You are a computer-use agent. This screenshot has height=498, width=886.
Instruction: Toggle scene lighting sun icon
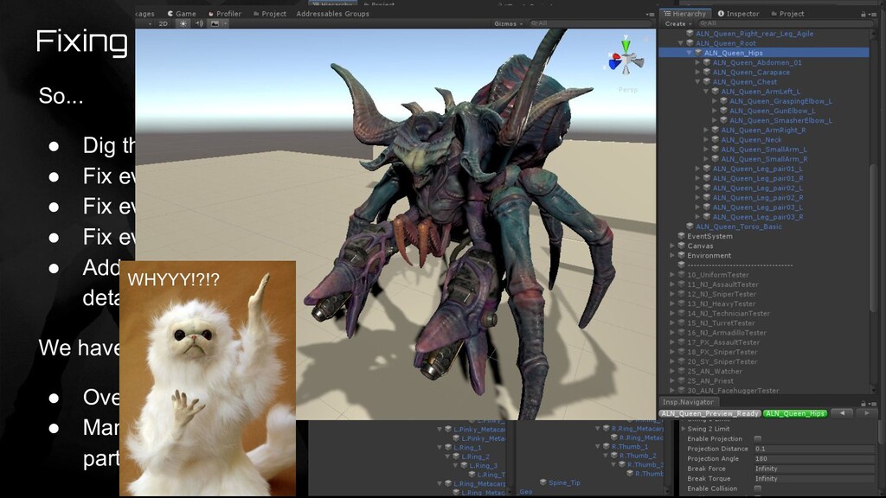183,24
